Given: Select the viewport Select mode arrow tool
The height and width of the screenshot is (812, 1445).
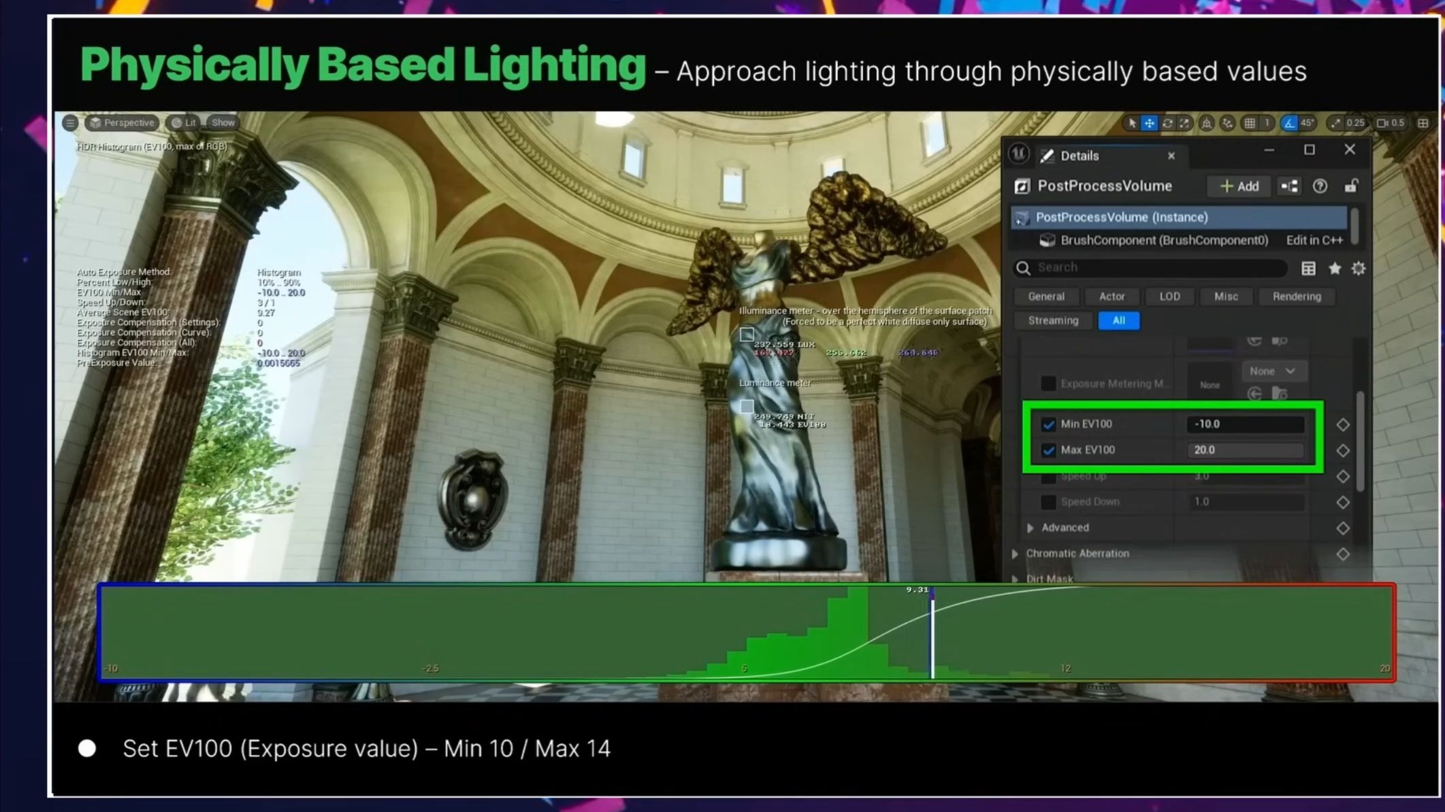Looking at the screenshot, I should tap(1132, 123).
